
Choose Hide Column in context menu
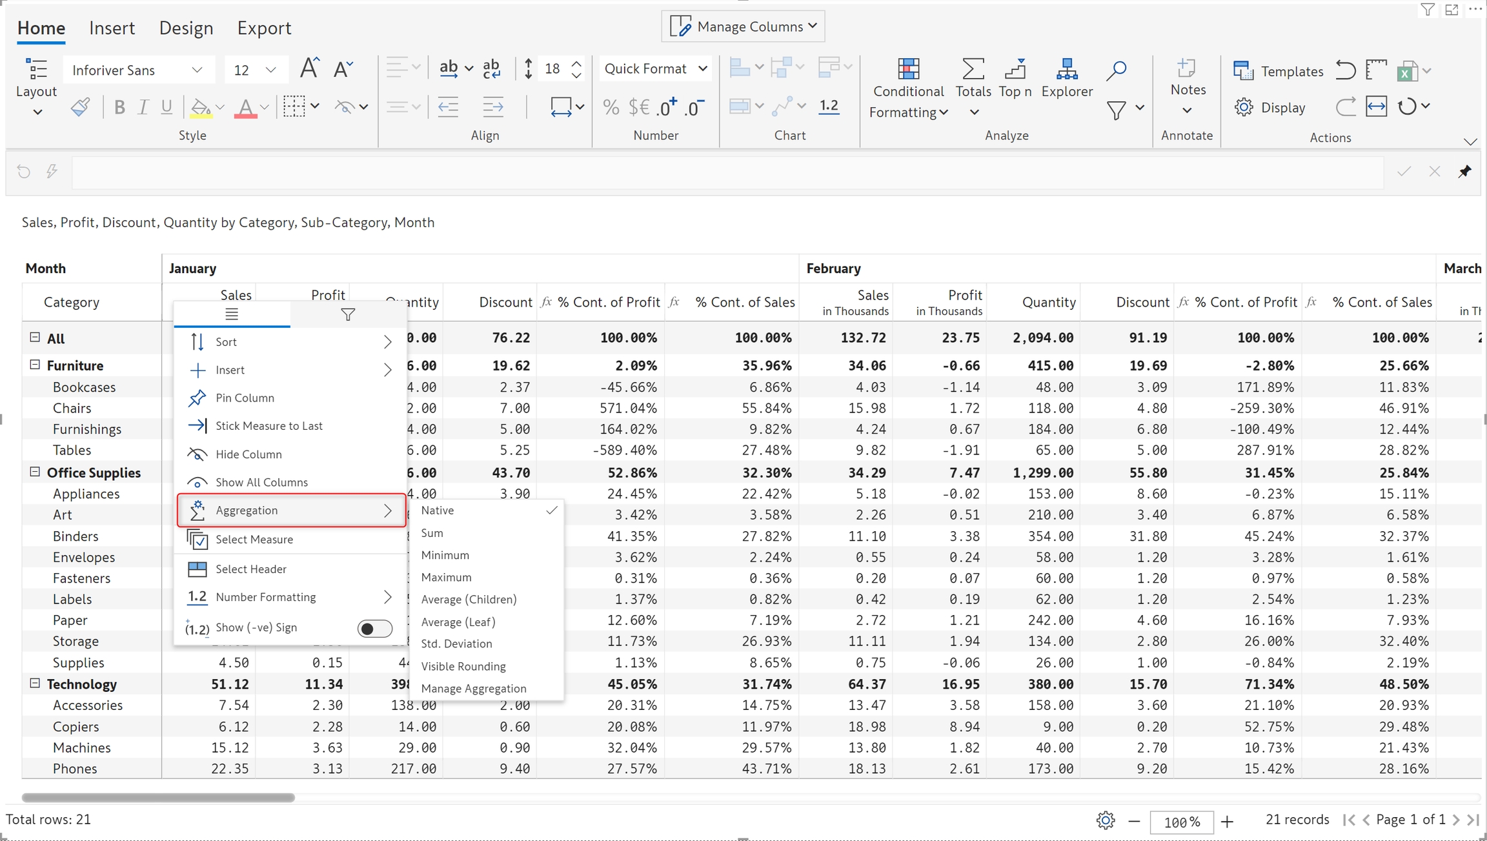tap(248, 454)
